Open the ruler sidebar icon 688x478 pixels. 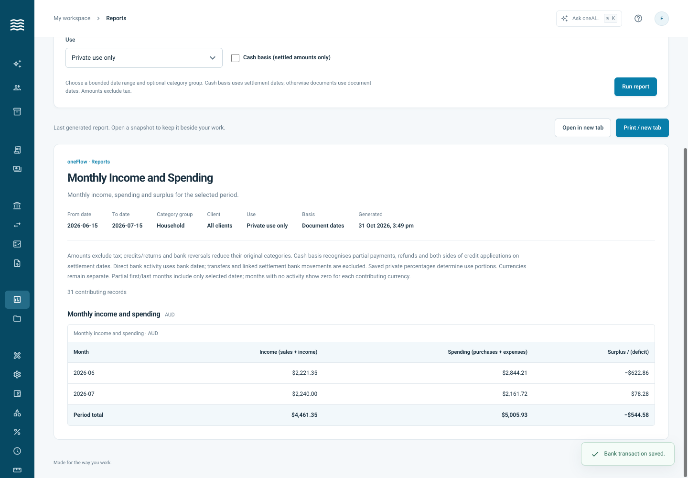(17, 470)
